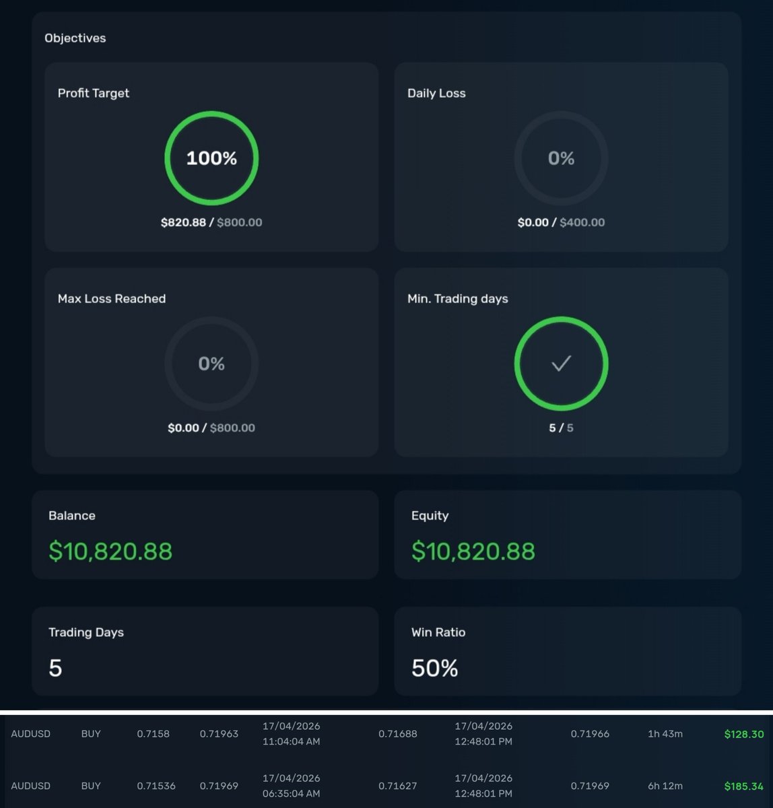Click the $185.34 profit cell
This screenshot has width=773, height=808.
tap(744, 786)
